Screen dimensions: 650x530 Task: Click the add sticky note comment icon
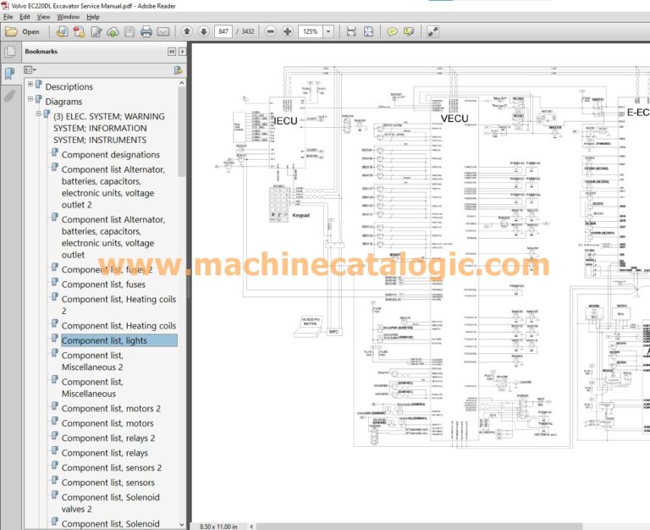[x=392, y=31]
